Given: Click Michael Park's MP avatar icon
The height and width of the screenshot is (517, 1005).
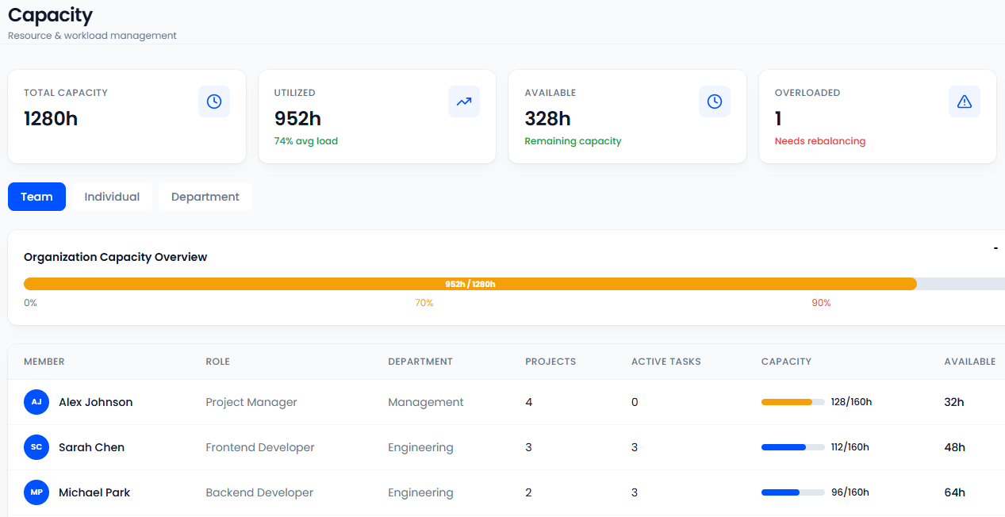Looking at the screenshot, I should [x=36, y=492].
